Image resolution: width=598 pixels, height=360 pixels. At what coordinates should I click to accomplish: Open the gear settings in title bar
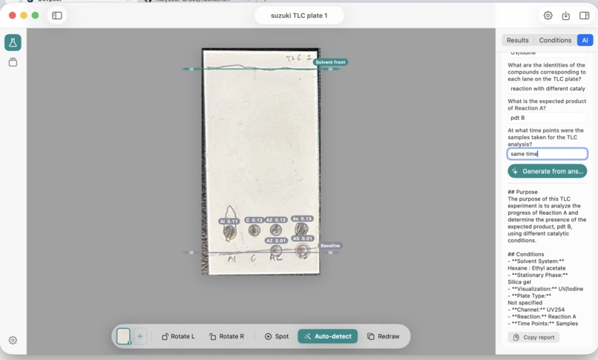pyautogui.click(x=548, y=16)
